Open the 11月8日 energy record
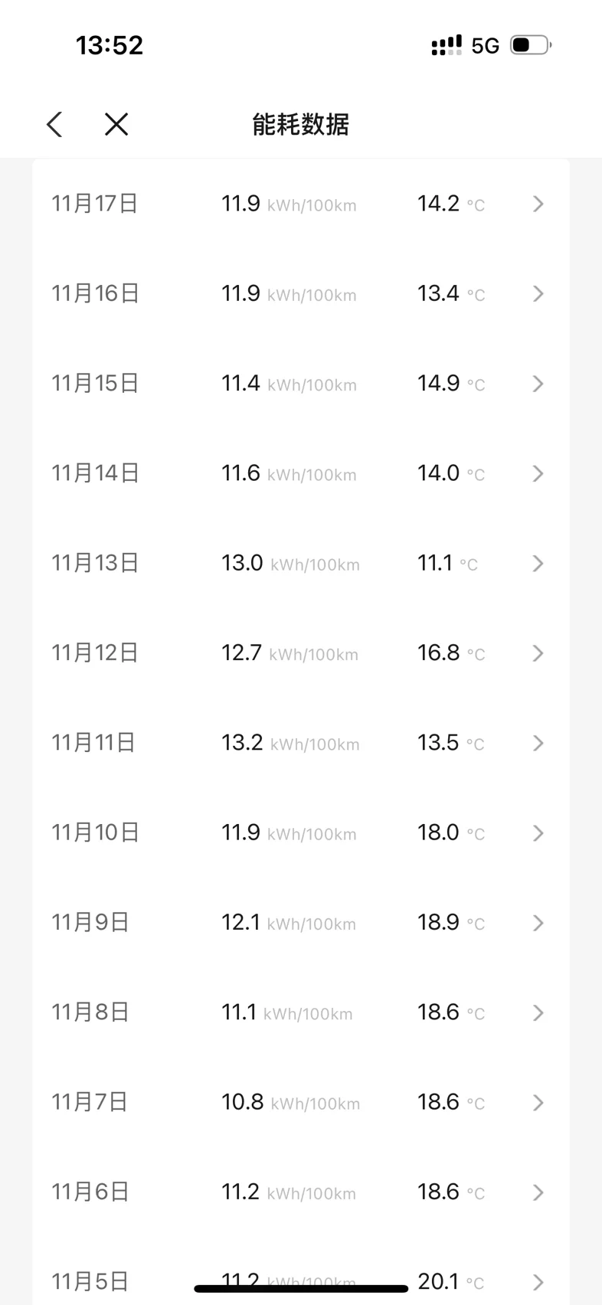This screenshot has width=602, height=1305. point(300,1012)
